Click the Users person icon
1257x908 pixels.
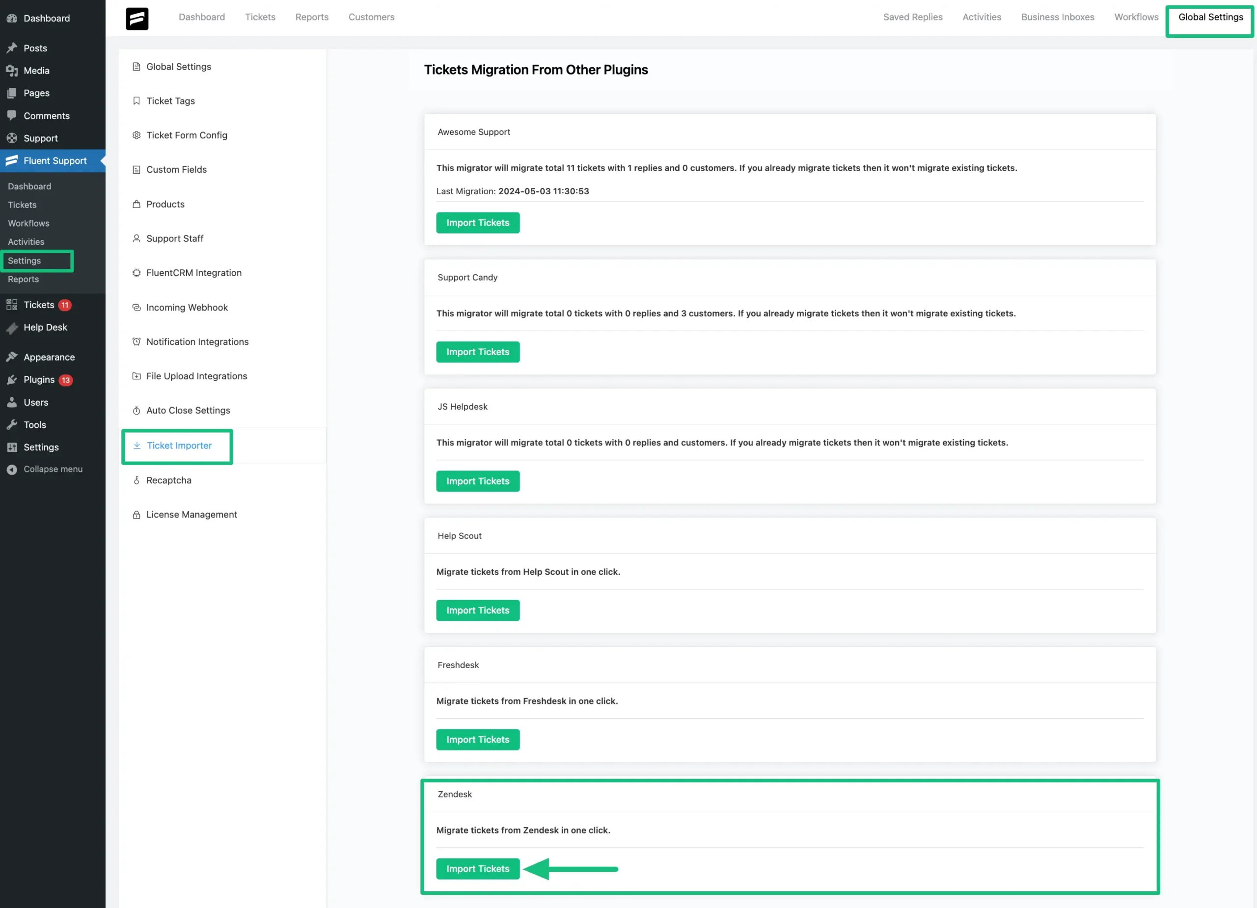click(x=12, y=403)
